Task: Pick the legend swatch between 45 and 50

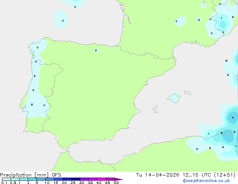Action: tap(110, 179)
